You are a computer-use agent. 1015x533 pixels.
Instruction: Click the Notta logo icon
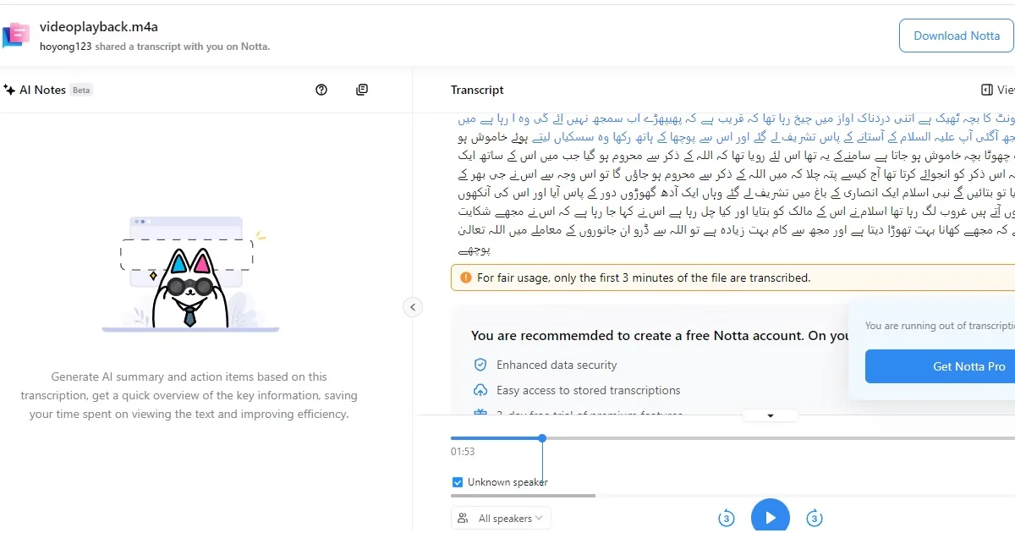pos(17,35)
